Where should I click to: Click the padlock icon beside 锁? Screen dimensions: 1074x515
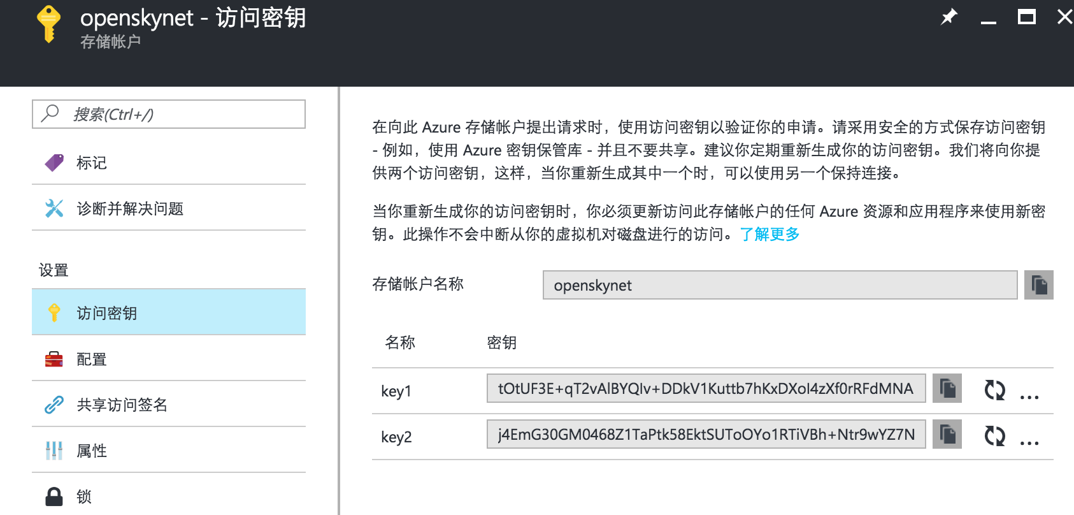click(x=54, y=497)
